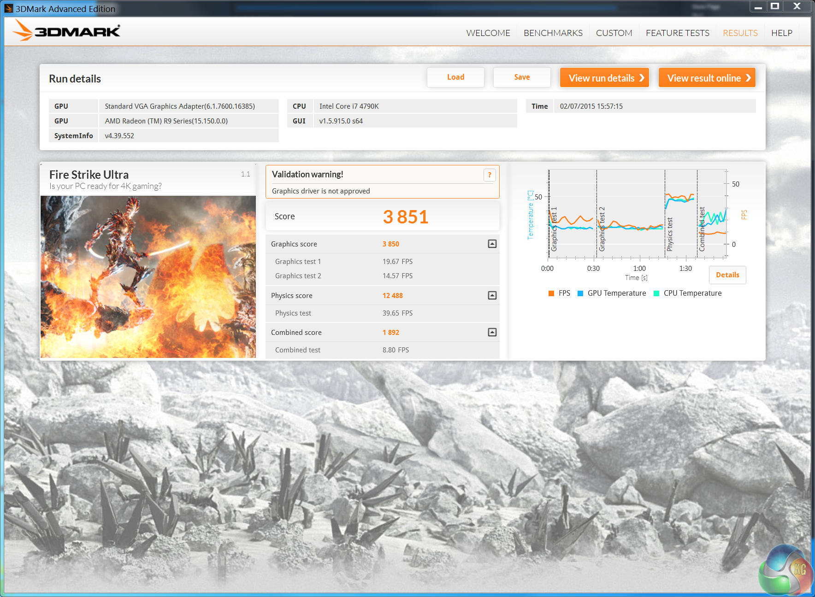Click the 3DMark logo
Viewport: 815px width, 597px height.
click(66, 31)
